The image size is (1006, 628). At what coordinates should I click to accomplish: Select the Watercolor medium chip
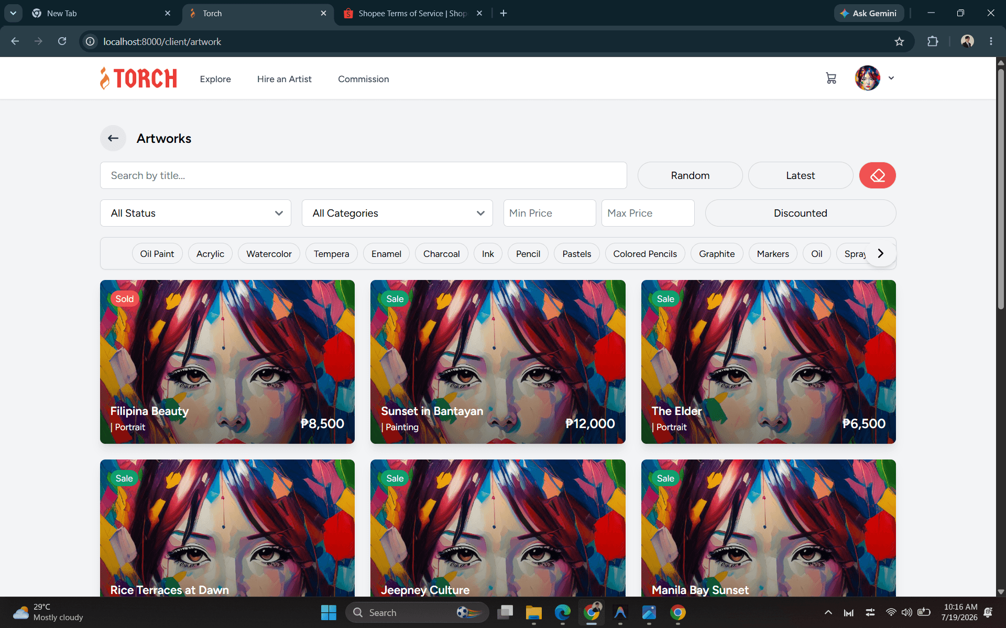click(x=269, y=254)
